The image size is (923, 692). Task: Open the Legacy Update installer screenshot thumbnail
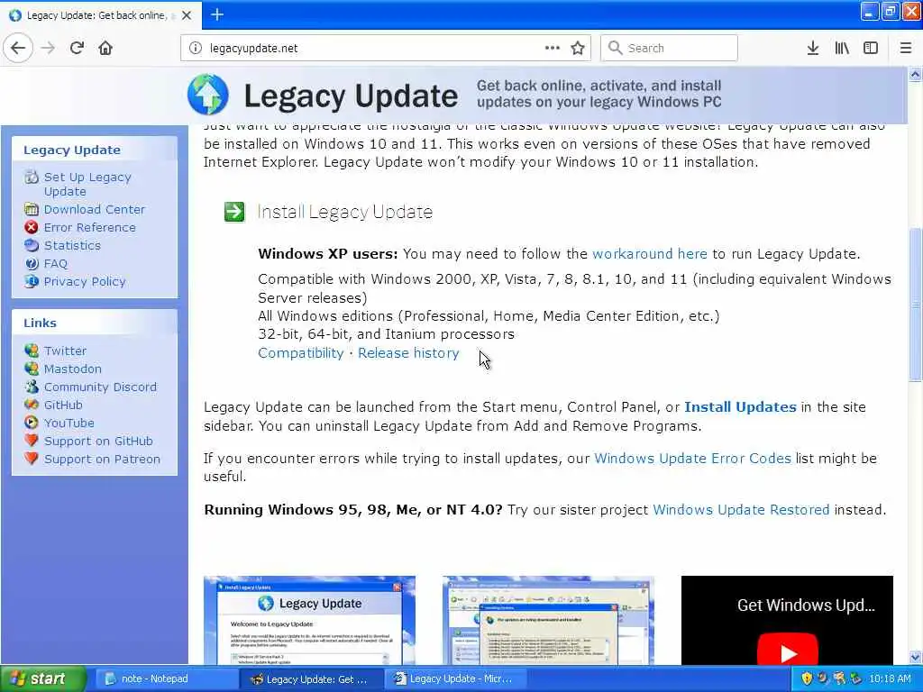point(309,620)
